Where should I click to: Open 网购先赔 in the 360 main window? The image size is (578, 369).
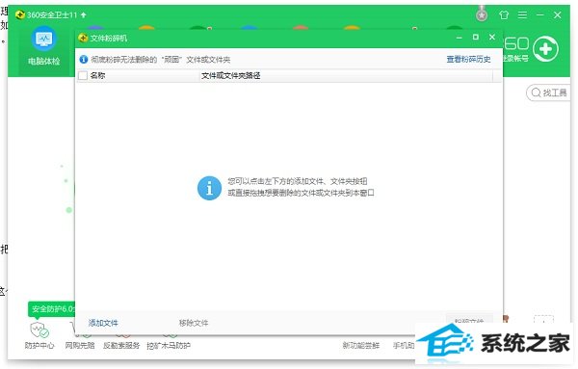click(x=80, y=346)
